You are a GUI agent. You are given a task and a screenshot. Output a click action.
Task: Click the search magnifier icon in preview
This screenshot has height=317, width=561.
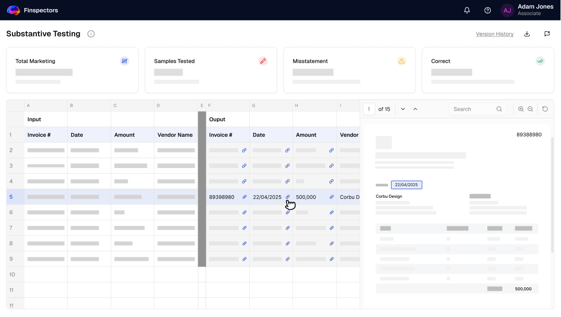499,109
